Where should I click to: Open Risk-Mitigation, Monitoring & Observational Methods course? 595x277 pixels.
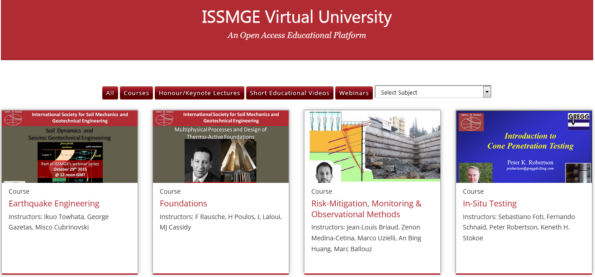click(x=367, y=209)
